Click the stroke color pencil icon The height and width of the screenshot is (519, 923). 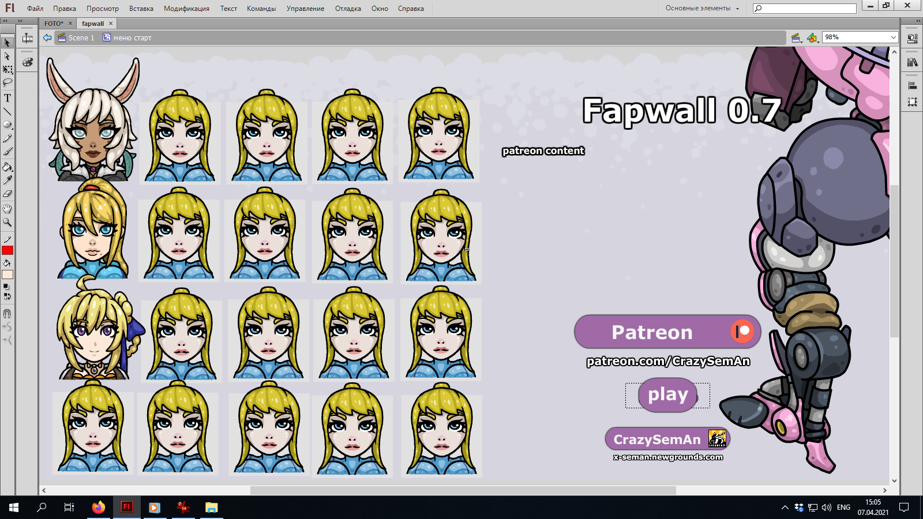pyautogui.click(x=7, y=239)
